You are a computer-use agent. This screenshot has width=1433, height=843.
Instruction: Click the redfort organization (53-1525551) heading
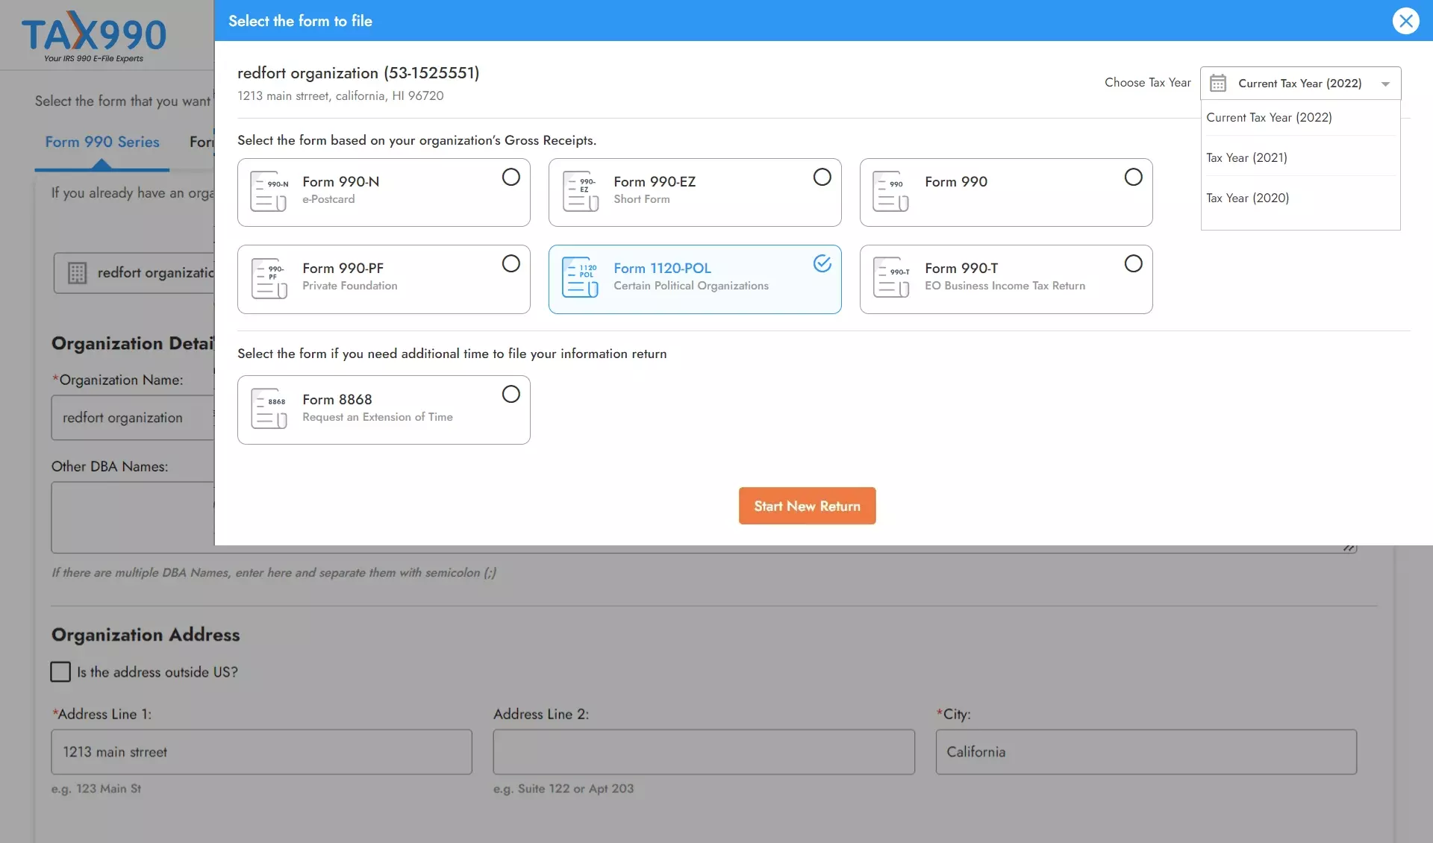358,73
